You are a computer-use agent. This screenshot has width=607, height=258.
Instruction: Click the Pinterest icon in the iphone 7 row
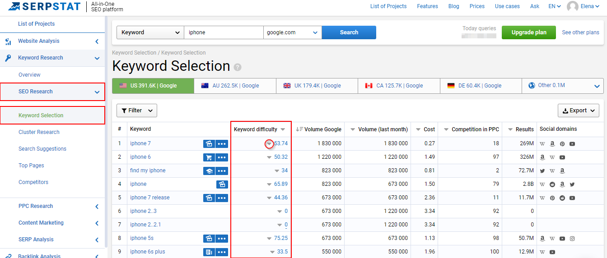562,144
